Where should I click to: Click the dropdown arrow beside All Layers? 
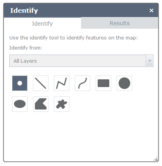point(150,61)
